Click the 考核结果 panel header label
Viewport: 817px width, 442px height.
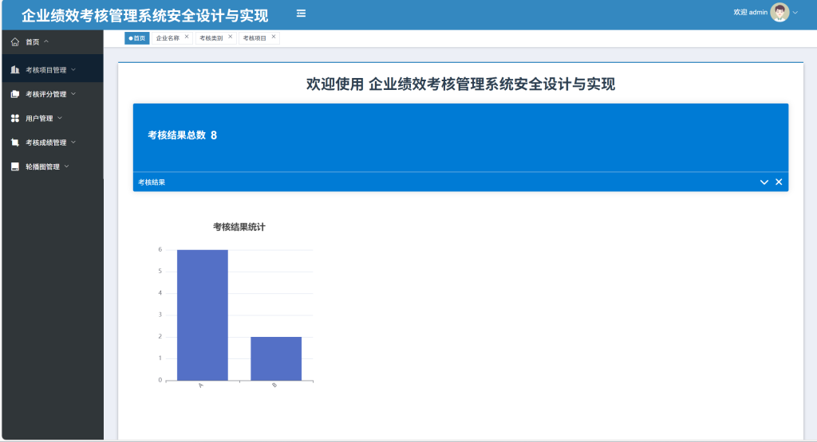tap(152, 182)
